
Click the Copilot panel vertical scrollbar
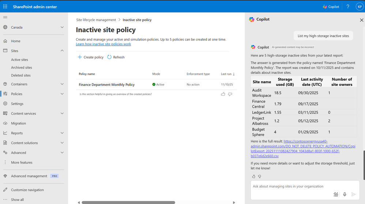point(364,165)
